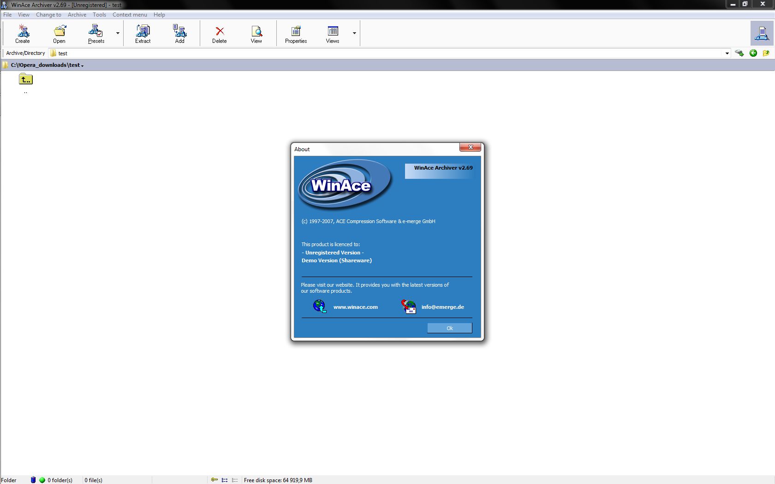The height and width of the screenshot is (484, 775).
Task: Open the Views dropdown arrow
Action: click(354, 33)
